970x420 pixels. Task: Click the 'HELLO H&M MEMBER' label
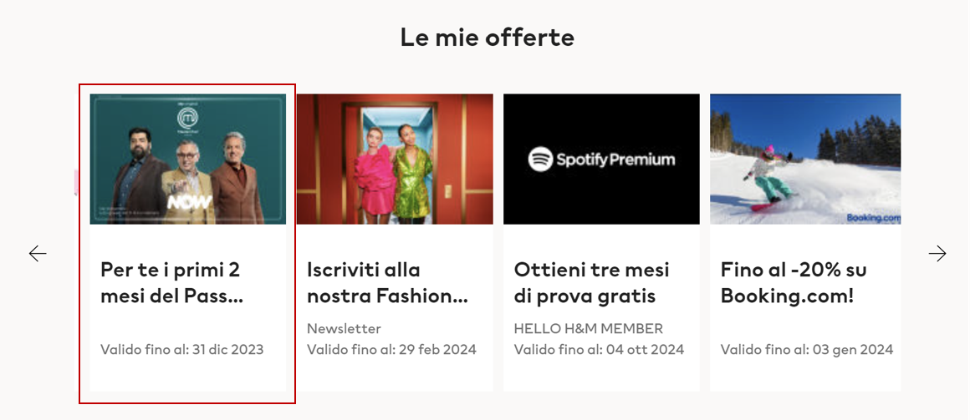pos(588,328)
